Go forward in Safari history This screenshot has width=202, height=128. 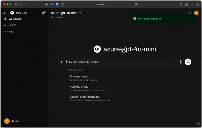pyautogui.click(x=31, y=4)
